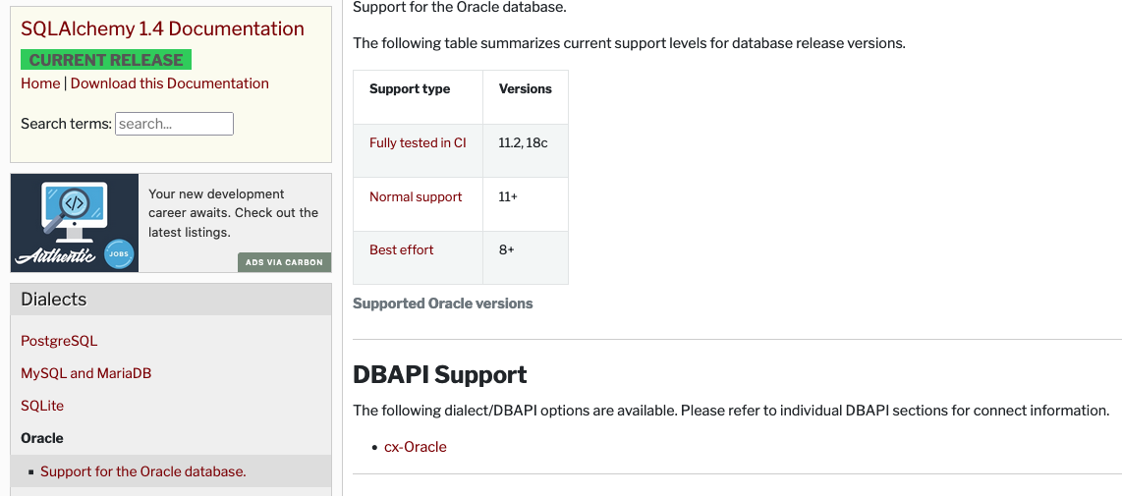Viewport: 1122px width, 496px height.
Task: Focus the search terms input field
Action: [x=175, y=123]
